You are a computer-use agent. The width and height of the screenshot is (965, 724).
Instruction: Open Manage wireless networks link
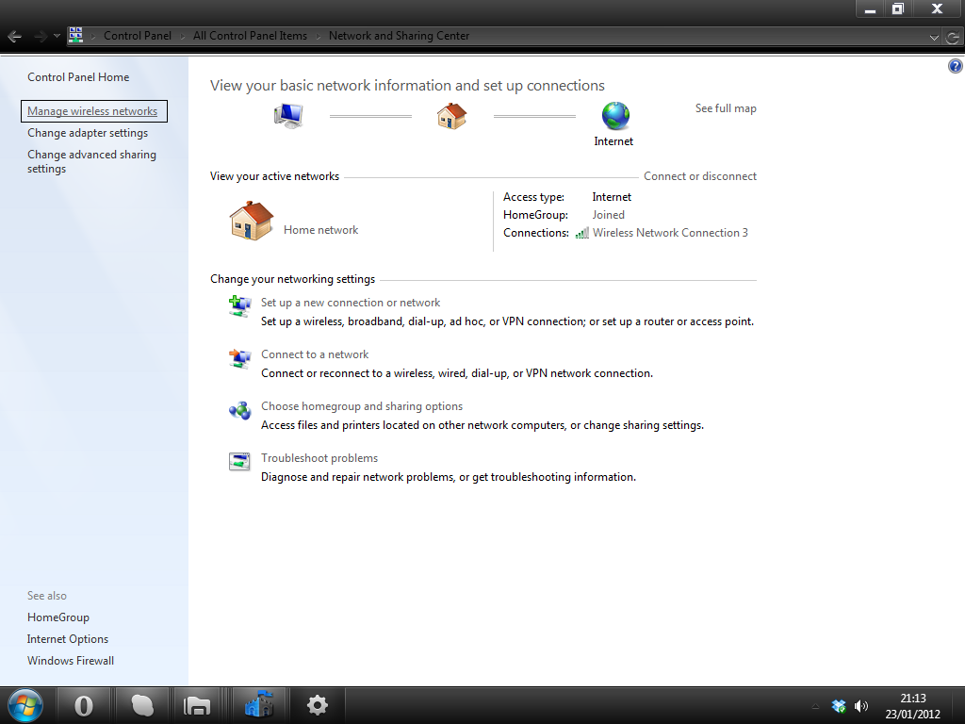tap(92, 111)
